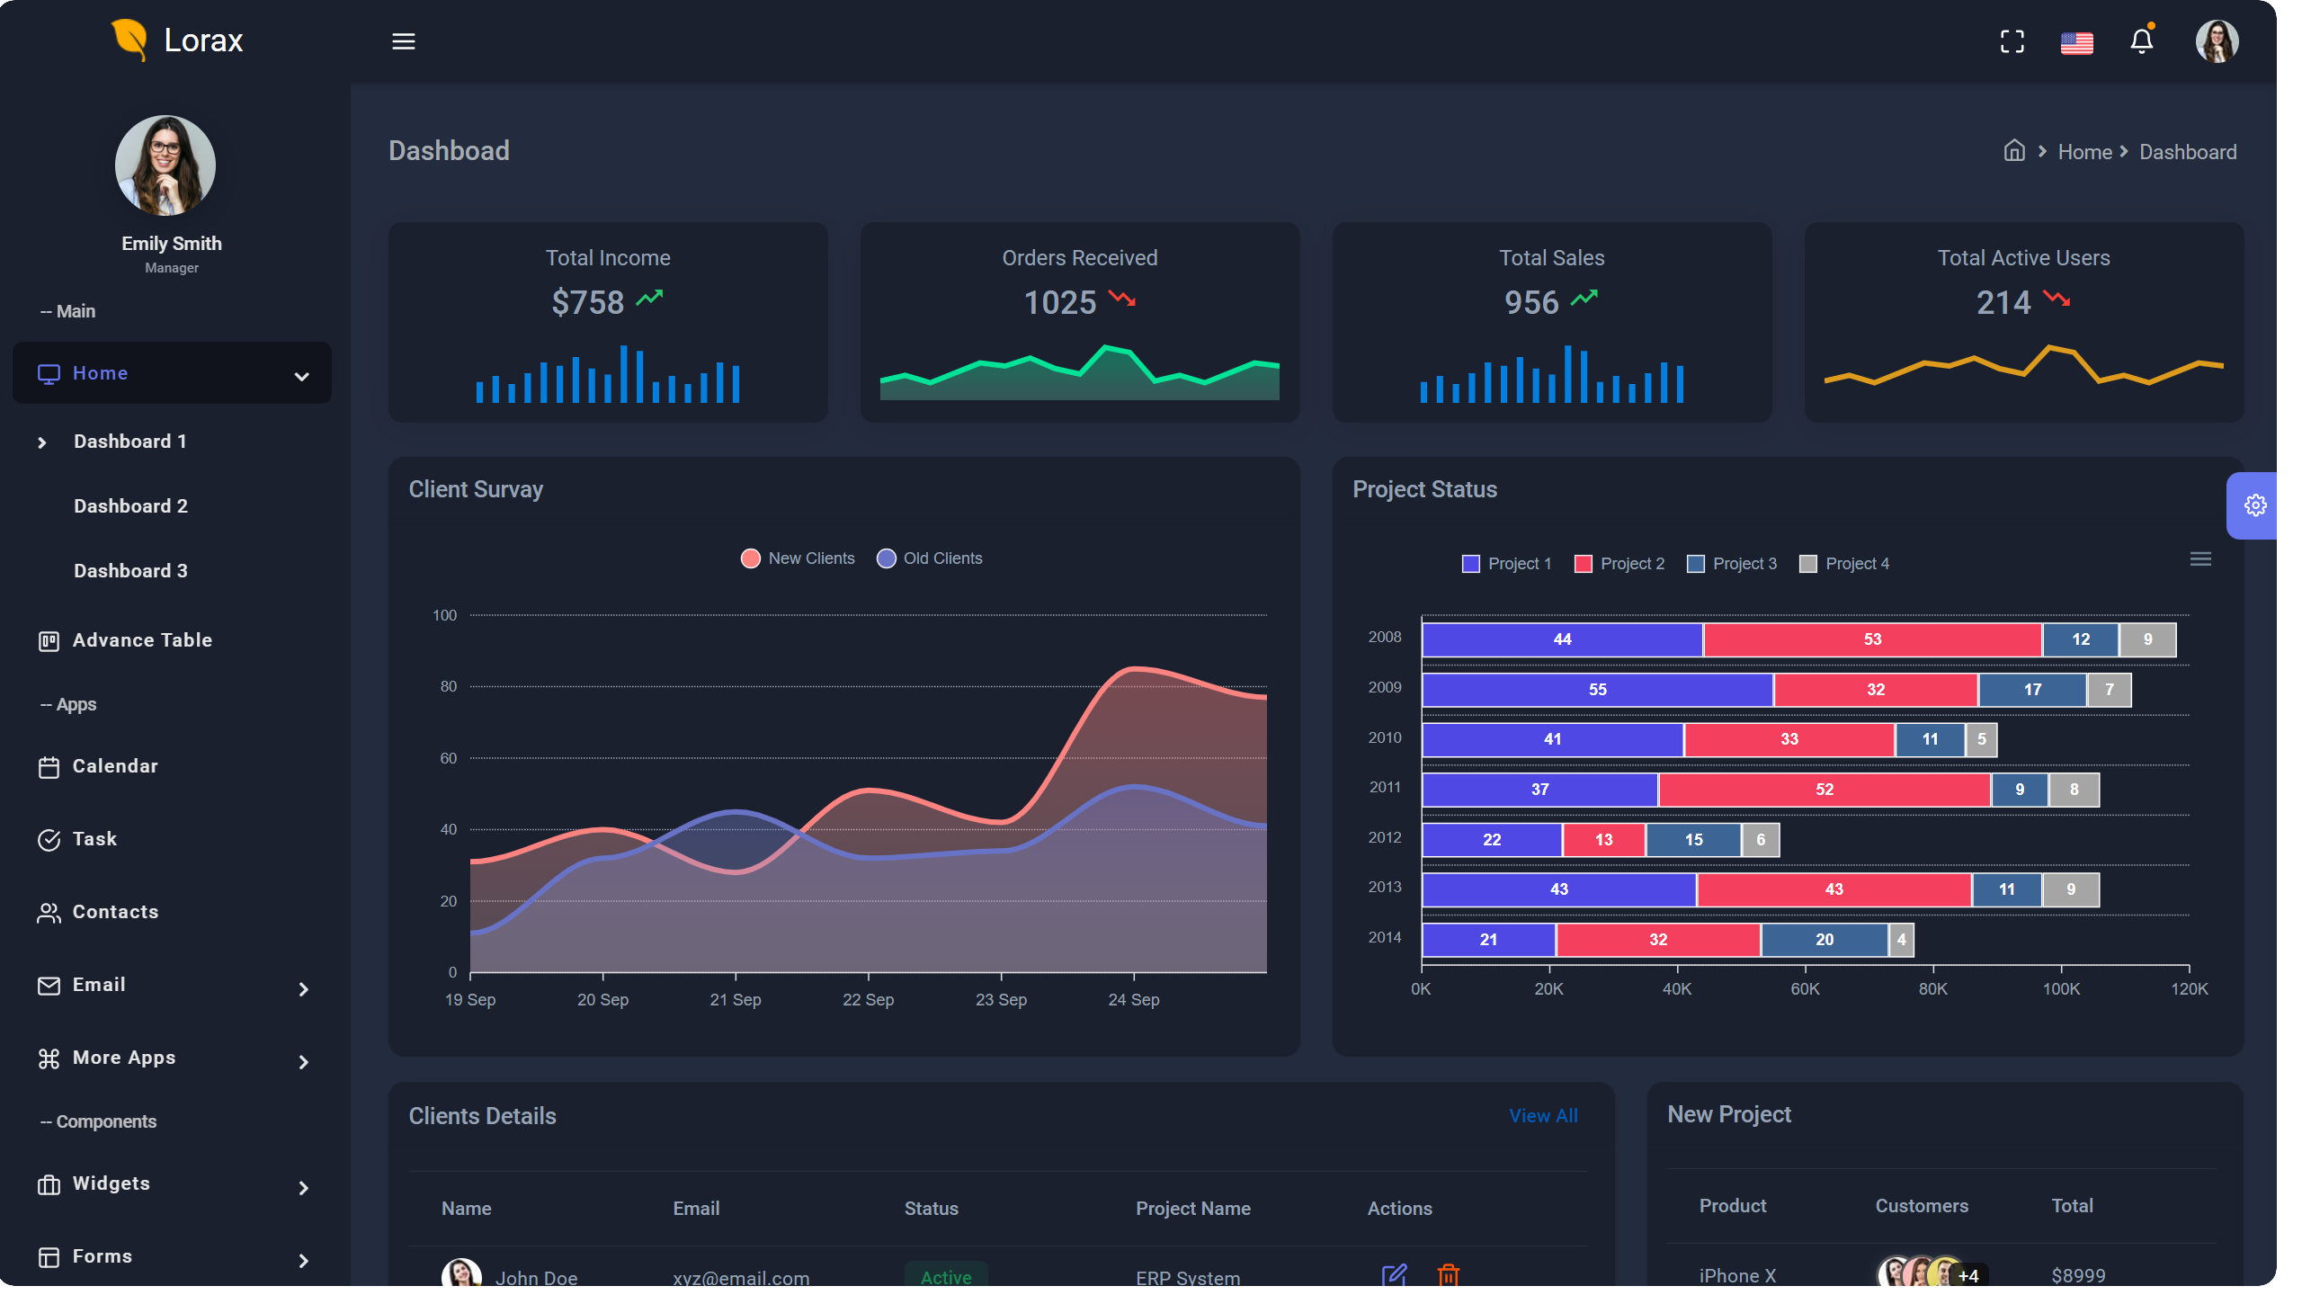Screen dimensions: 2302x1295
Task: Enter fullscreen mode from the top bar
Action: pyautogui.click(x=2012, y=41)
